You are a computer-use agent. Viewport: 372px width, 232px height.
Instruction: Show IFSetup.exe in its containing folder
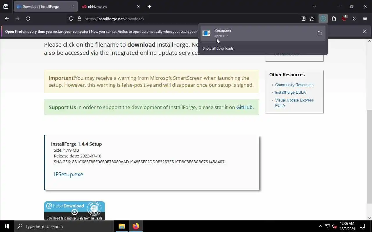point(320,33)
